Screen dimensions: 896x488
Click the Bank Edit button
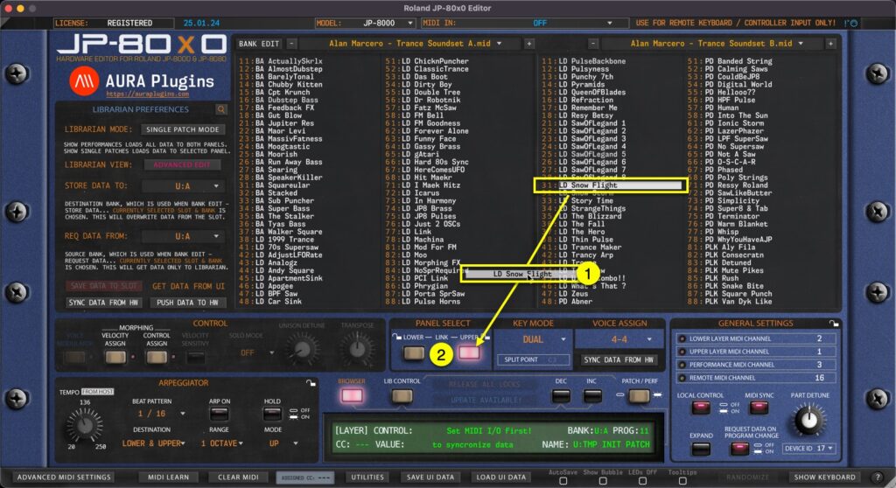tap(259, 44)
